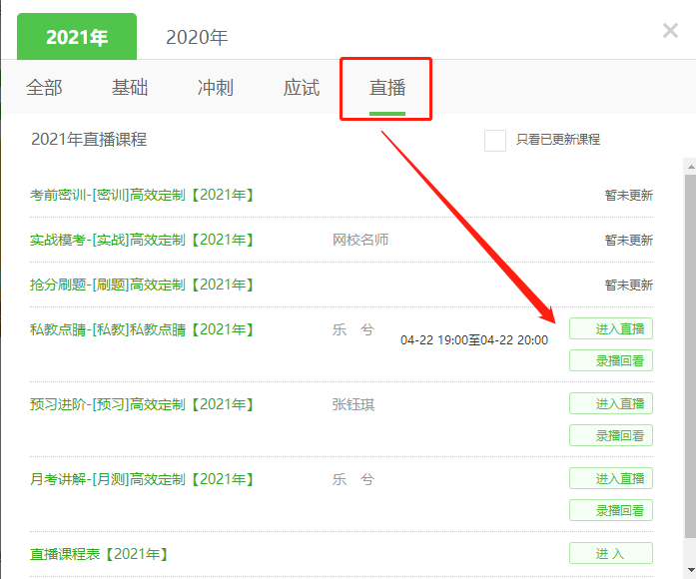The width and height of the screenshot is (696, 579).
Task: Select the 应试 category tab
Action: click(302, 88)
